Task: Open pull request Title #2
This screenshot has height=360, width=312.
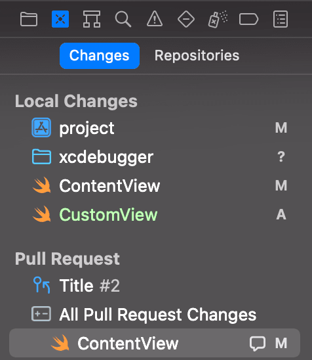Action: pos(156,285)
